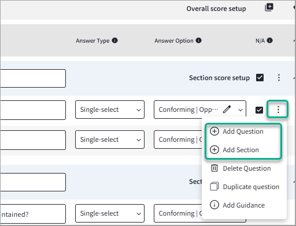This screenshot has width=296, height=226.
Task: Click the first Section score setup label
Action: coord(219,78)
